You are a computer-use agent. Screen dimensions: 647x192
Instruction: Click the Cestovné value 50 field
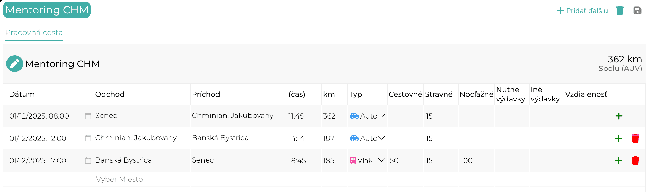405,160
